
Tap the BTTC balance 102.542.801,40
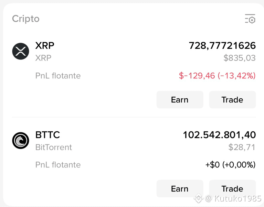219,135
